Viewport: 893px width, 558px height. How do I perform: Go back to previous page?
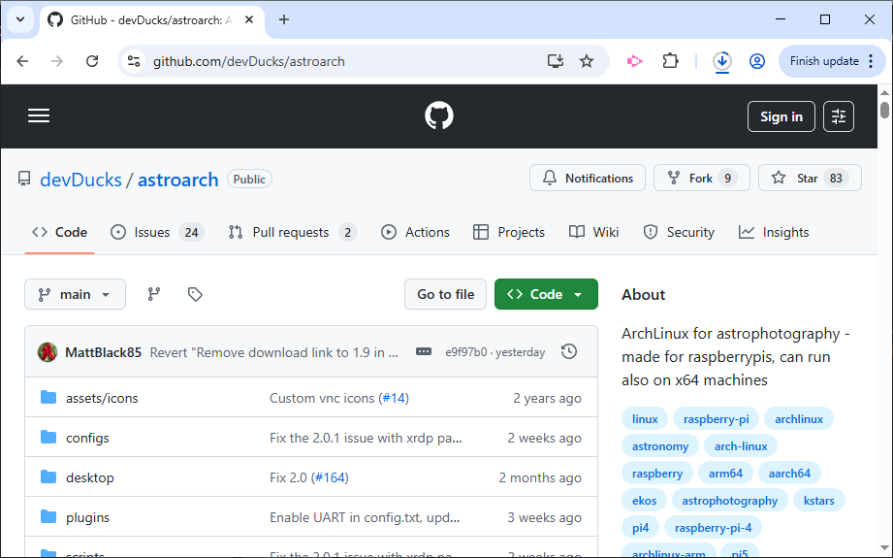pos(22,61)
